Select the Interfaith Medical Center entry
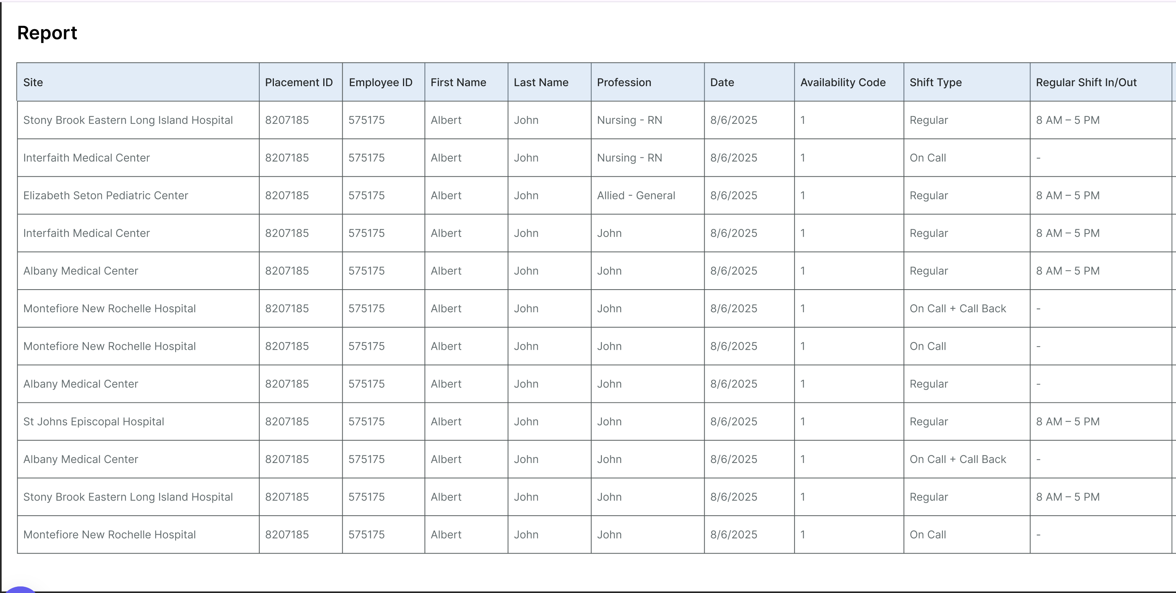 tap(86, 158)
